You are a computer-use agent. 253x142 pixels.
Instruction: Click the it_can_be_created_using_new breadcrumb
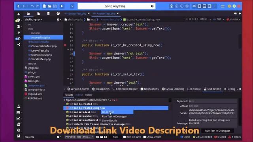(x=142, y=19)
